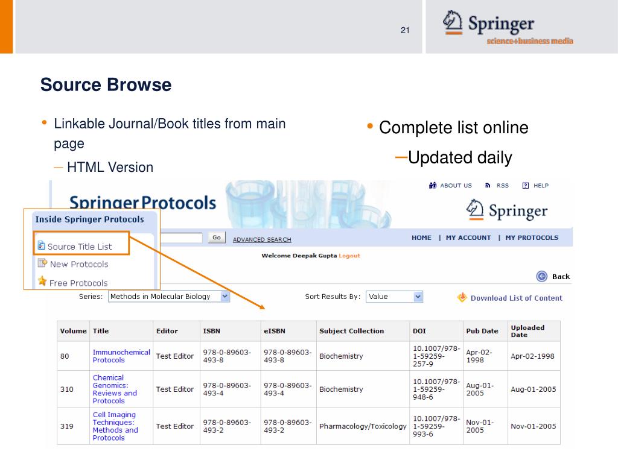Click the Volume column header
Screen dimensions: 618x463
click(73, 331)
